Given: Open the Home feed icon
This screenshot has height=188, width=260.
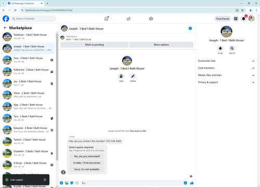Looking at the screenshot, I should pyautogui.click(x=106, y=19).
